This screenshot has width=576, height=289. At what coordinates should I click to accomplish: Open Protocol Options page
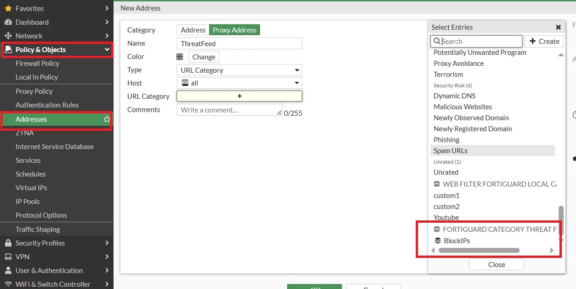(x=41, y=215)
